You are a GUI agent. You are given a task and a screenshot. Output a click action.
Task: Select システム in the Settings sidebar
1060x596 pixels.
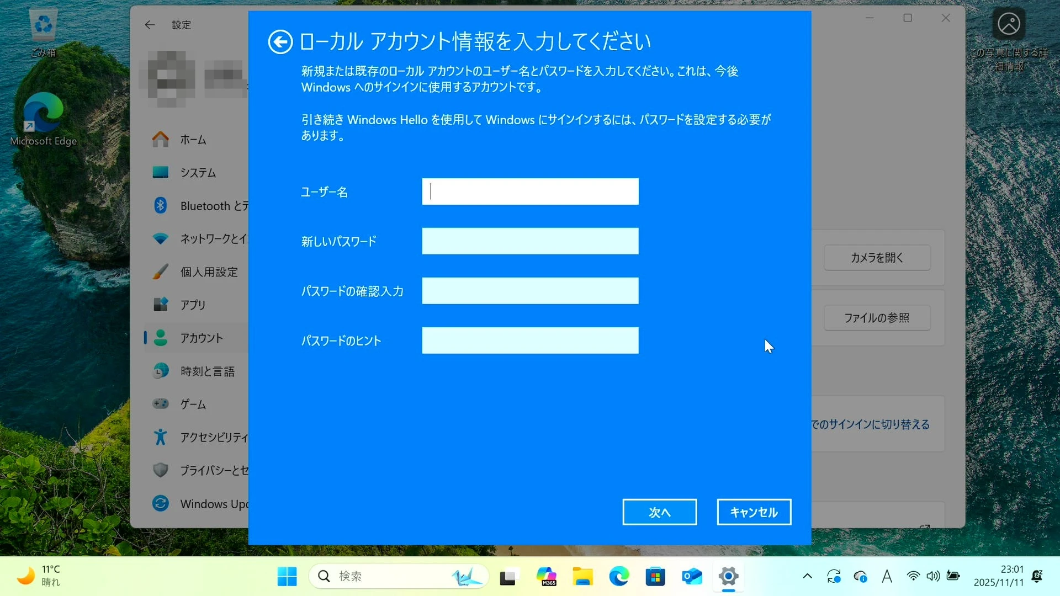coord(197,173)
